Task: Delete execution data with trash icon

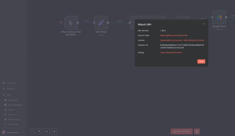Action: pos(197,131)
